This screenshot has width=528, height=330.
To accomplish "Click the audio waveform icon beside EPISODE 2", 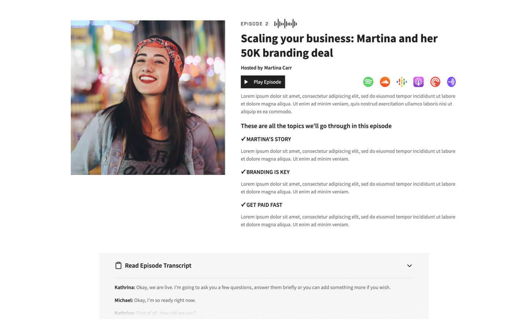I will 285,23.
